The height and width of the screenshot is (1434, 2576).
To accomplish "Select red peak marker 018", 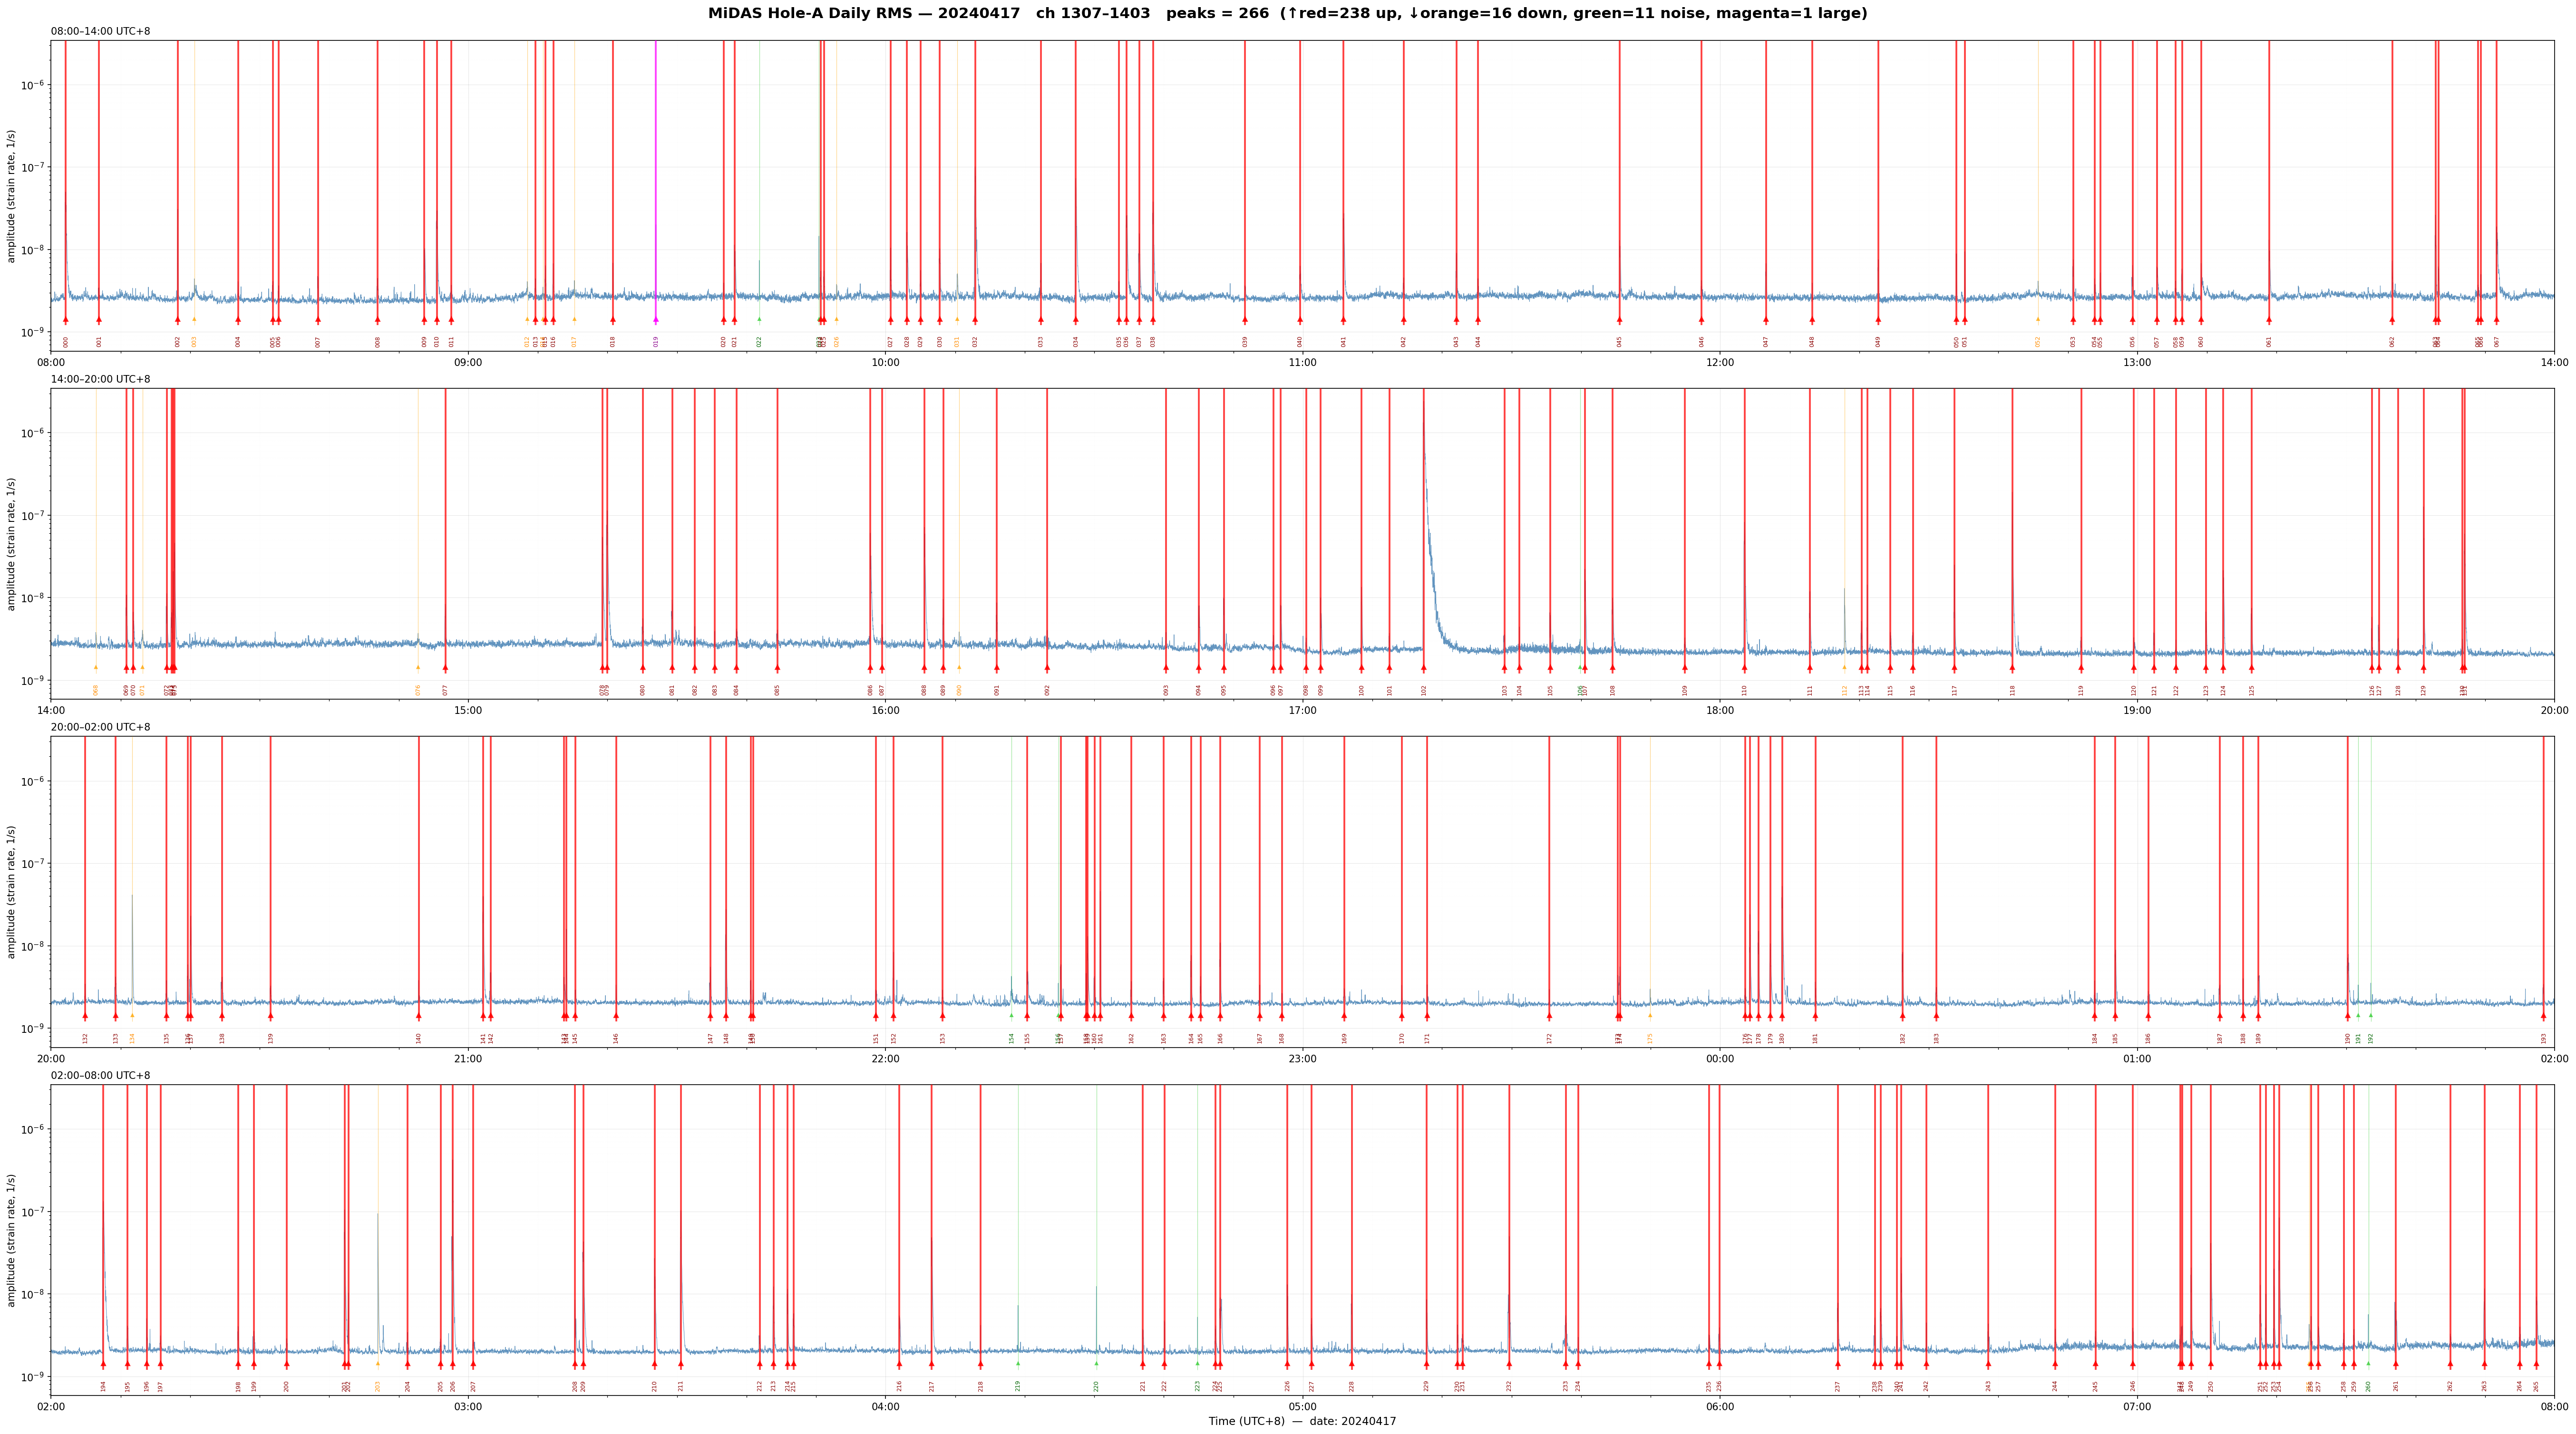I will click(613, 320).
